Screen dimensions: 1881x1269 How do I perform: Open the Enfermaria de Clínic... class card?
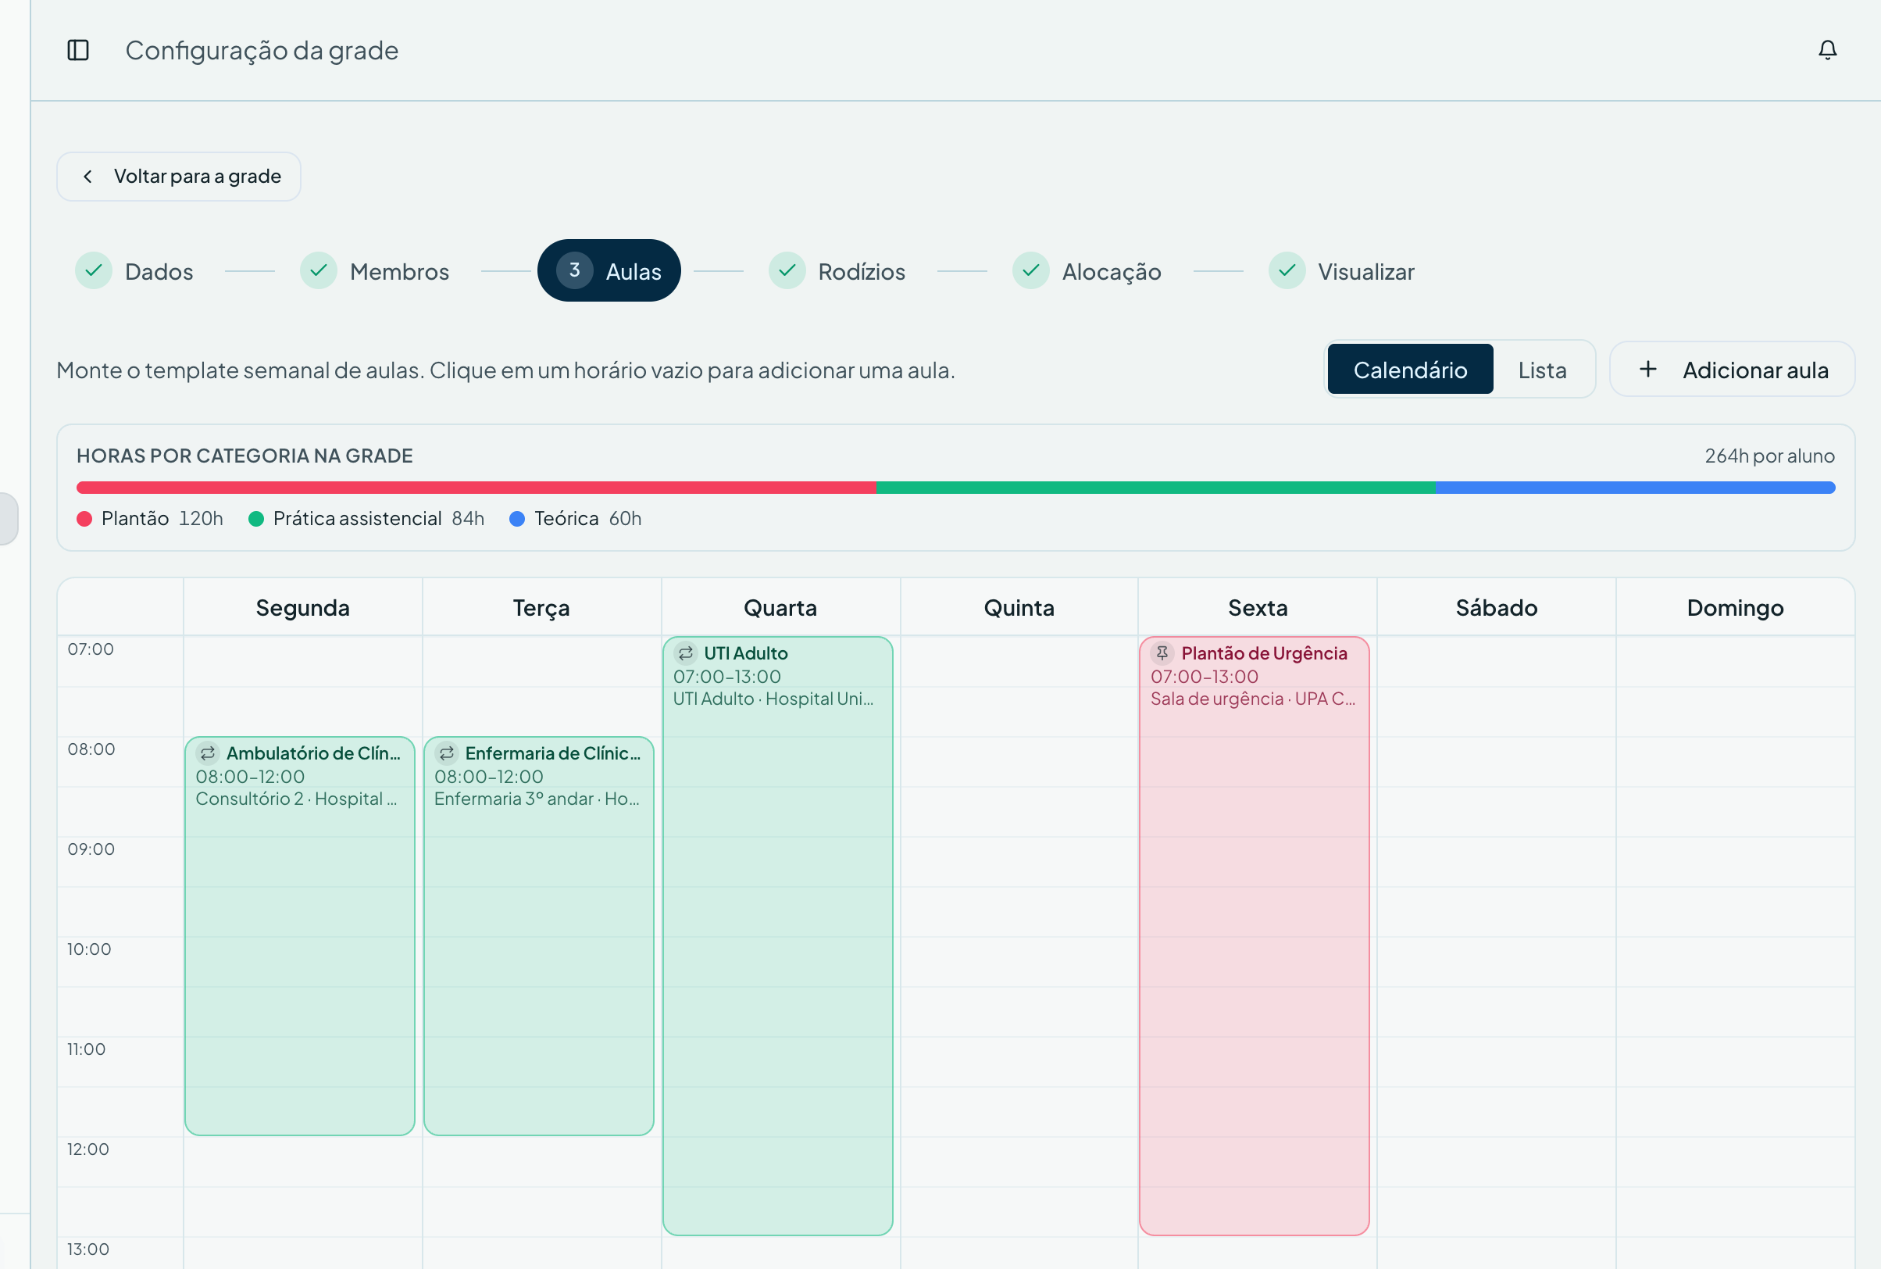coord(539,935)
